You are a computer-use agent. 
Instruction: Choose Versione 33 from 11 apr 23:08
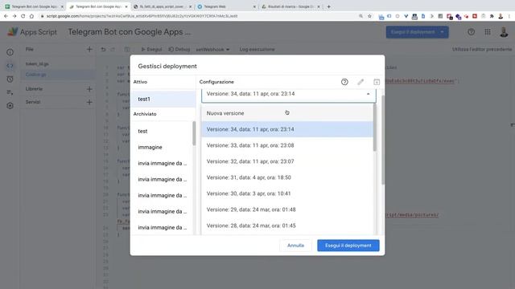click(287, 145)
